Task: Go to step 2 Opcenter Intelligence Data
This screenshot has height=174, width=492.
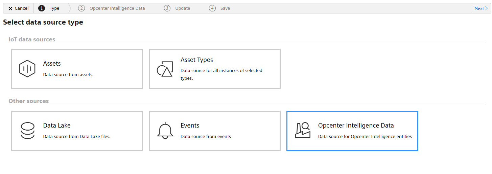Action: [112, 8]
